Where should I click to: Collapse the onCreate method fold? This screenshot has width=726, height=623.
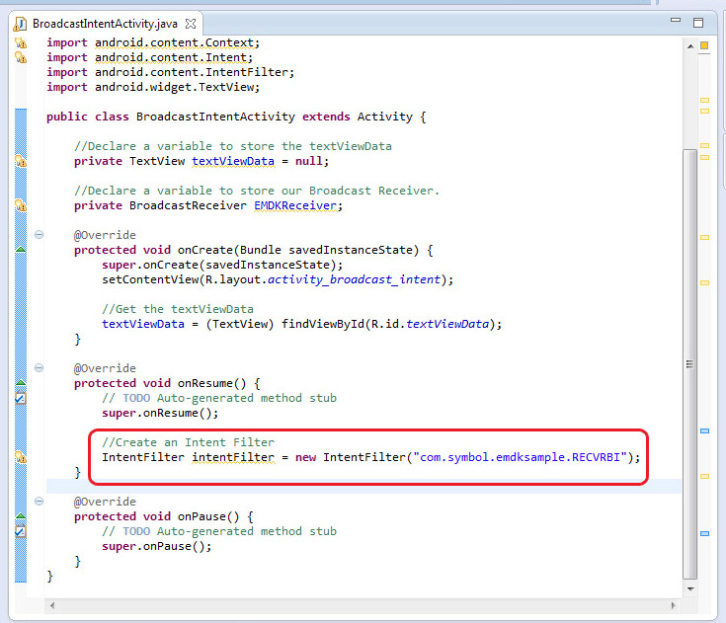point(40,235)
